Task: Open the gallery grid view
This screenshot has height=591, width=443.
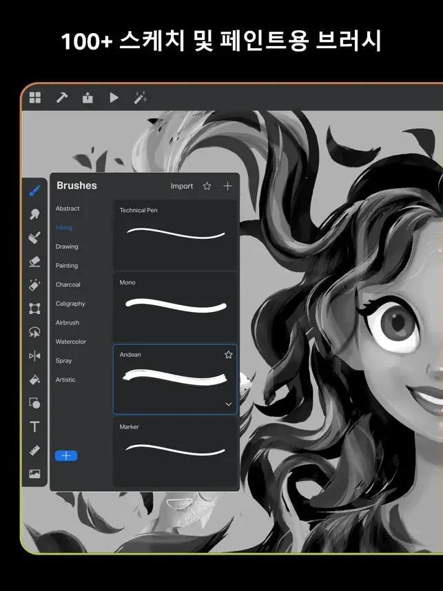Action: pos(35,98)
